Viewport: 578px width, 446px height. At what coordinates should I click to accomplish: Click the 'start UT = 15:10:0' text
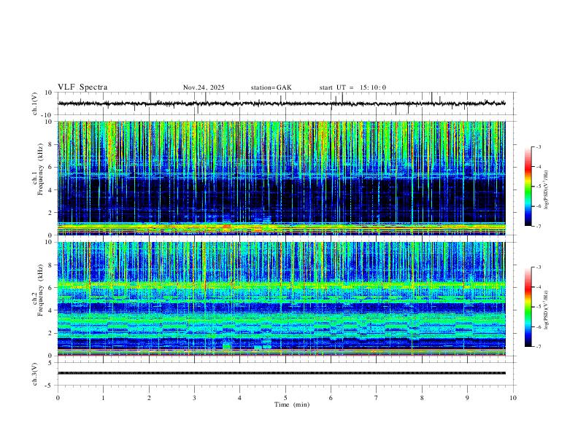point(352,87)
